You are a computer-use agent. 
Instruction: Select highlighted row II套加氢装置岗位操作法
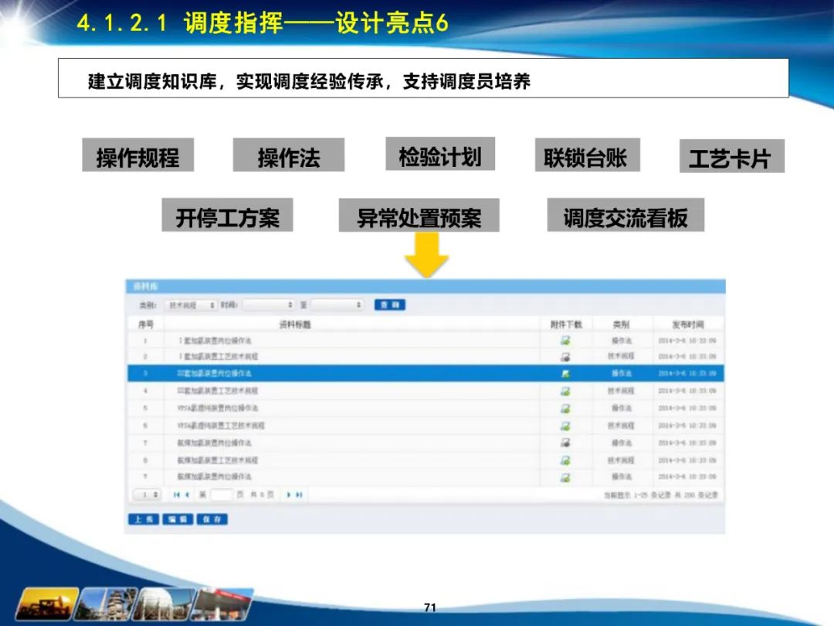click(425, 373)
